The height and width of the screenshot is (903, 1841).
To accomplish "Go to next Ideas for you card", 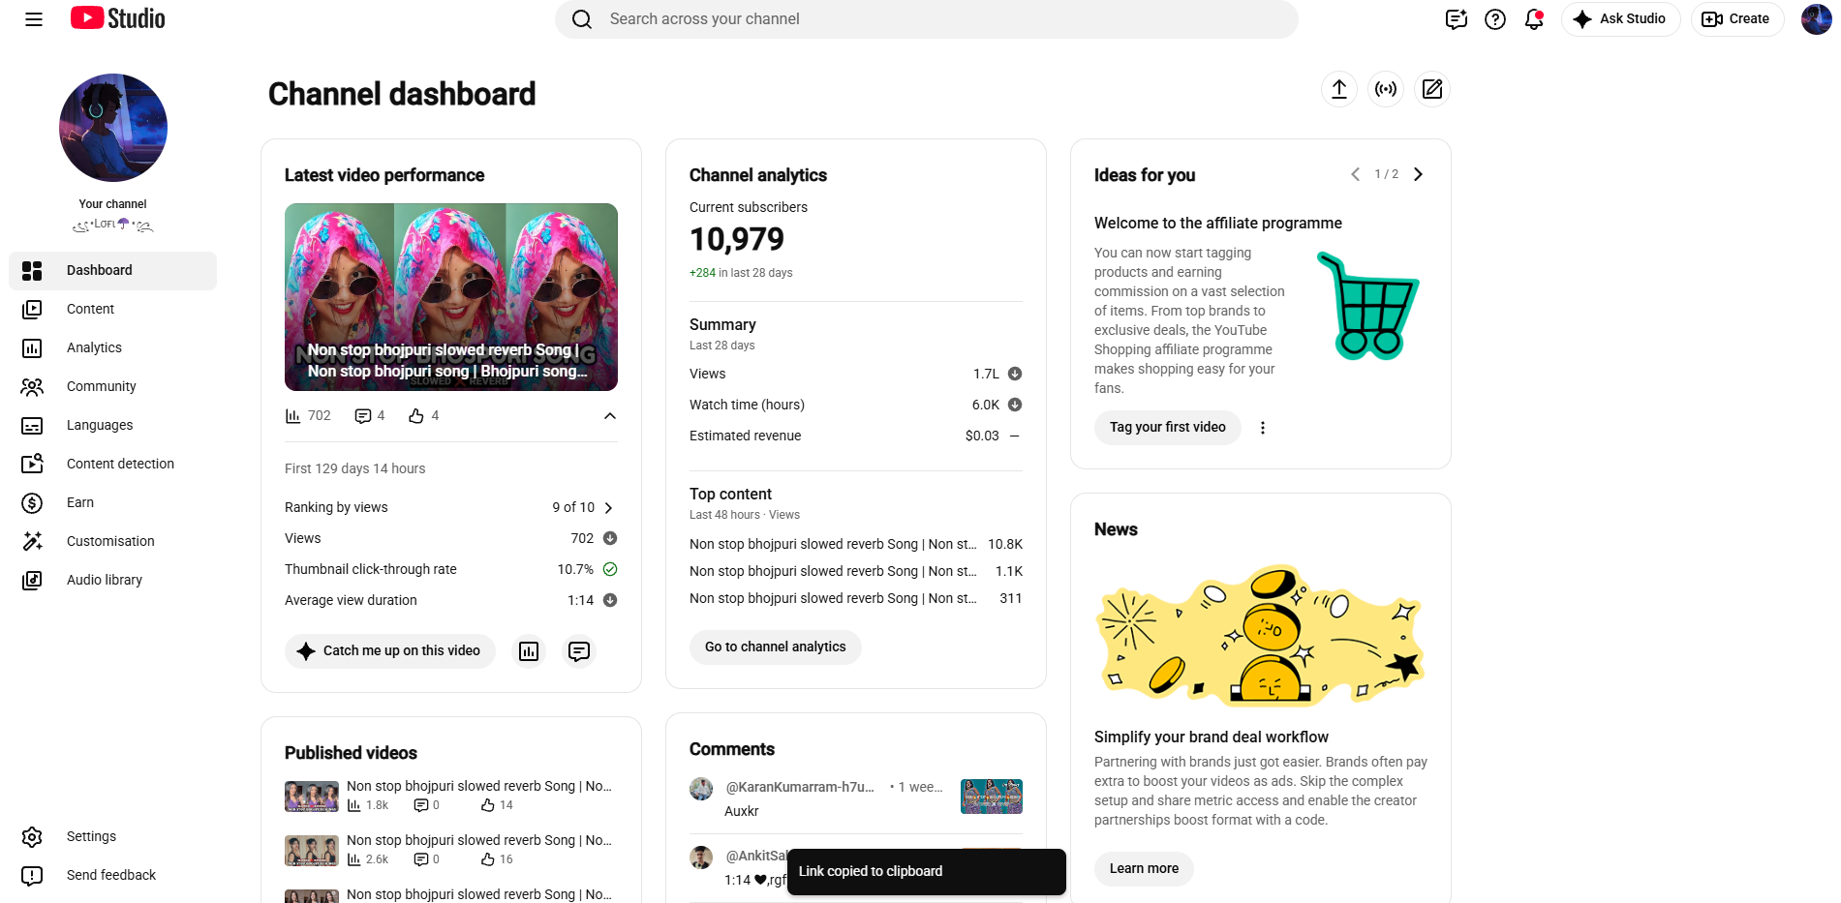I will click(1418, 174).
